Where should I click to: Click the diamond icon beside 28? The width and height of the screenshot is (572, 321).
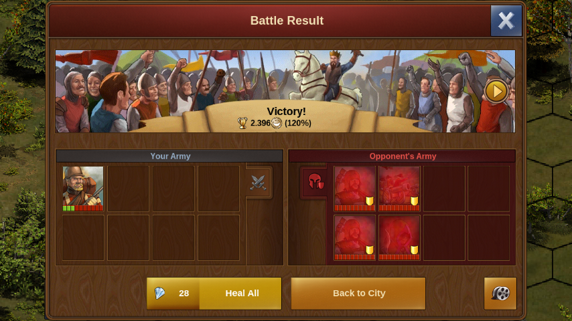pyautogui.click(x=160, y=293)
